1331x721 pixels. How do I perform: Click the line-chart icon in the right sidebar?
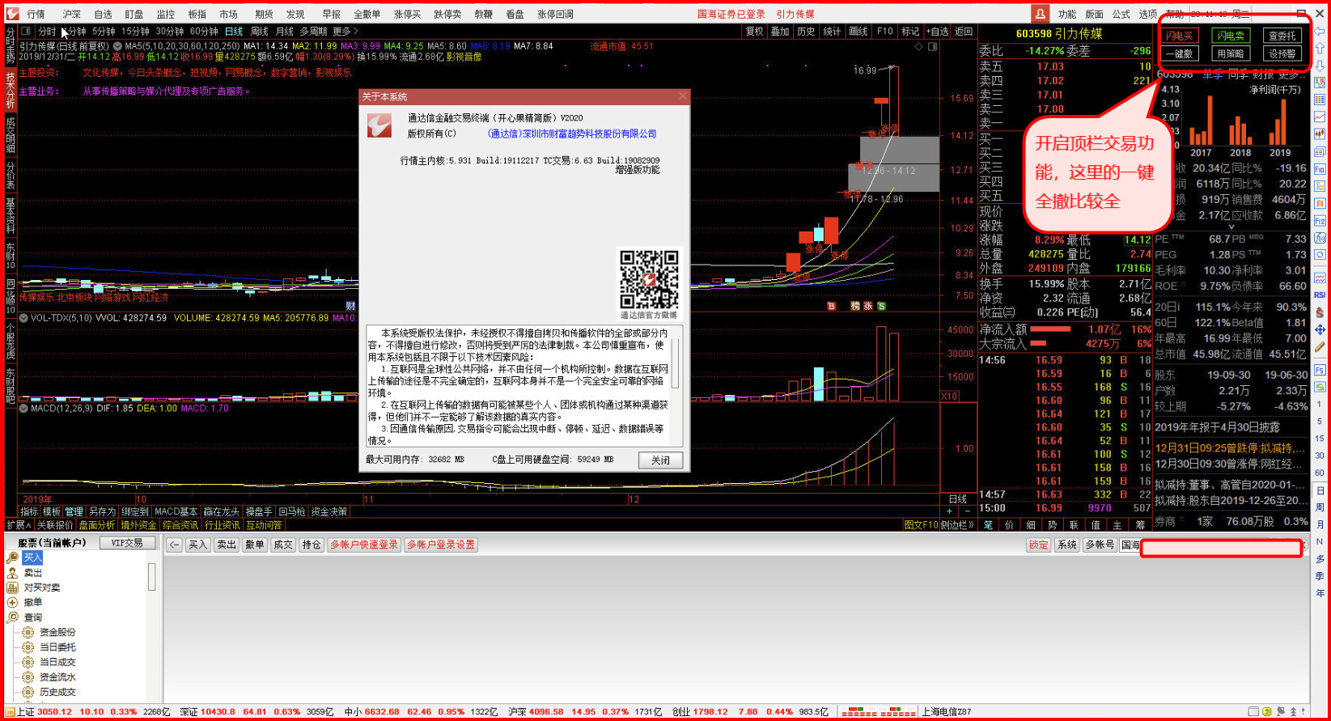(x=1320, y=117)
